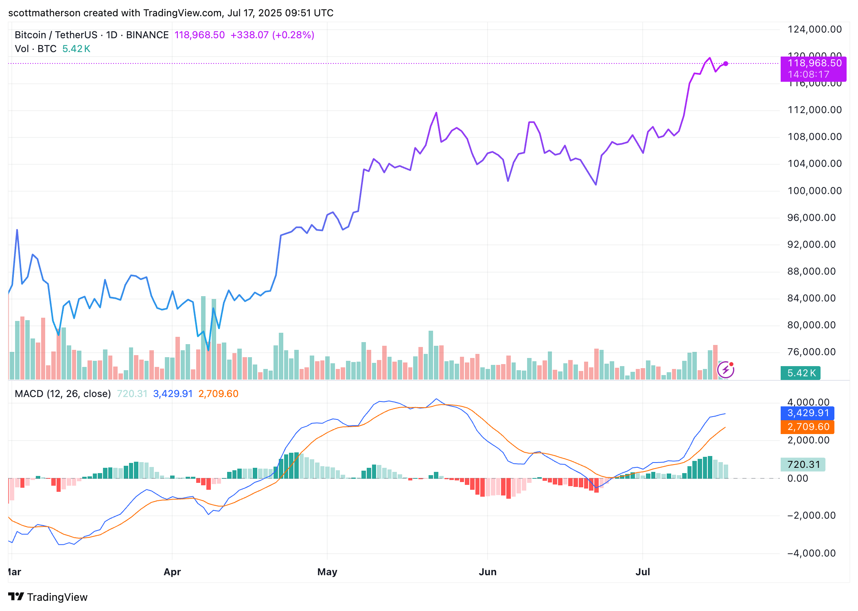Click the purple lightning bolt replay icon
858x611 pixels.
[x=725, y=370]
